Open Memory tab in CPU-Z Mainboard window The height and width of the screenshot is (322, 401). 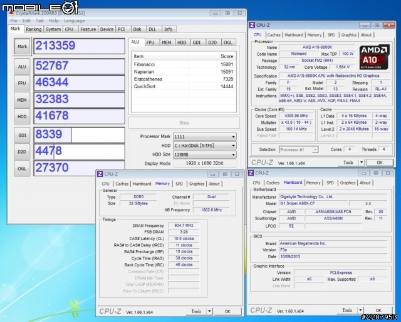(x=313, y=183)
